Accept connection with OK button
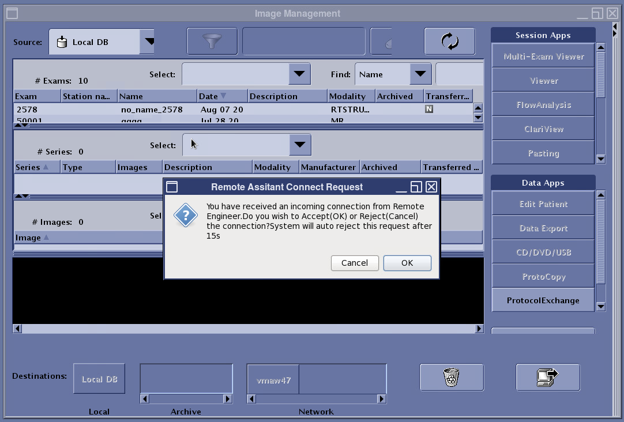Viewport: 624px width, 422px height. [x=407, y=263]
